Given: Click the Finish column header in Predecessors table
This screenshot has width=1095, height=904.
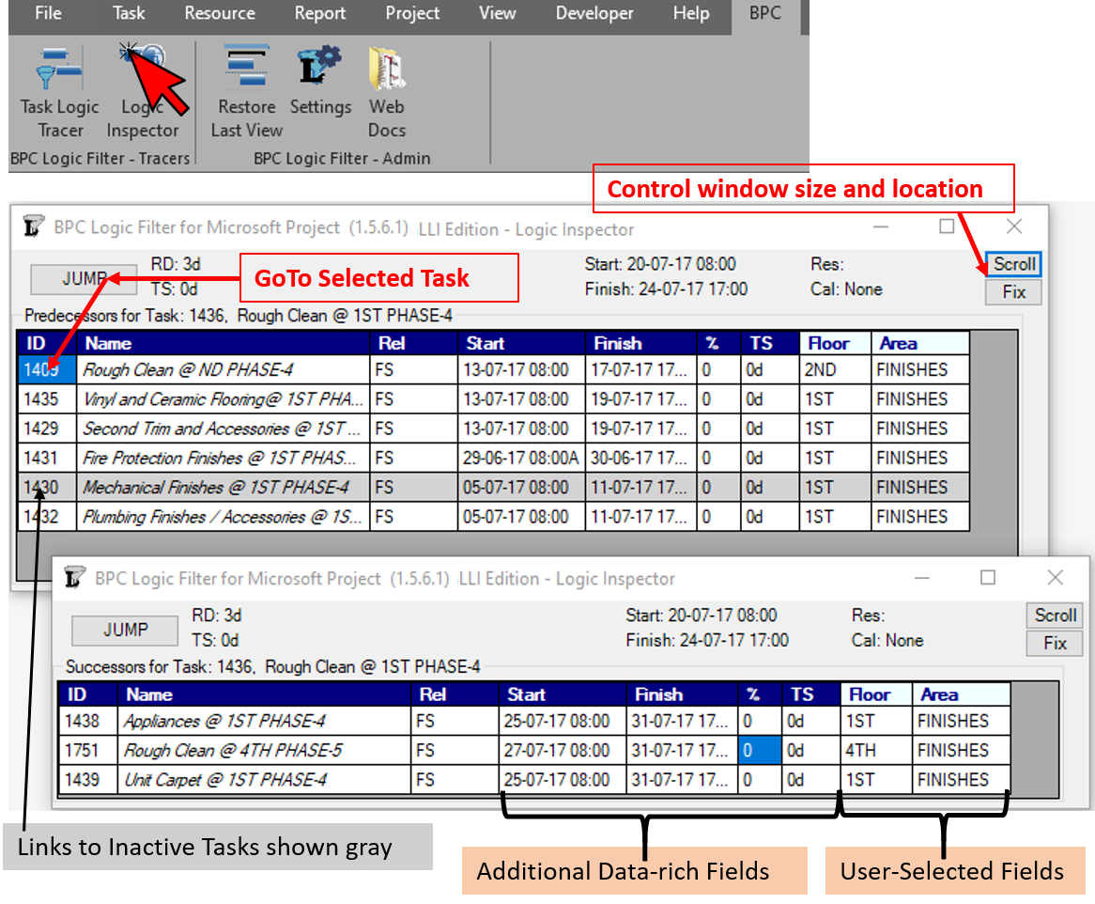Looking at the screenshot, I should (640, 343).
